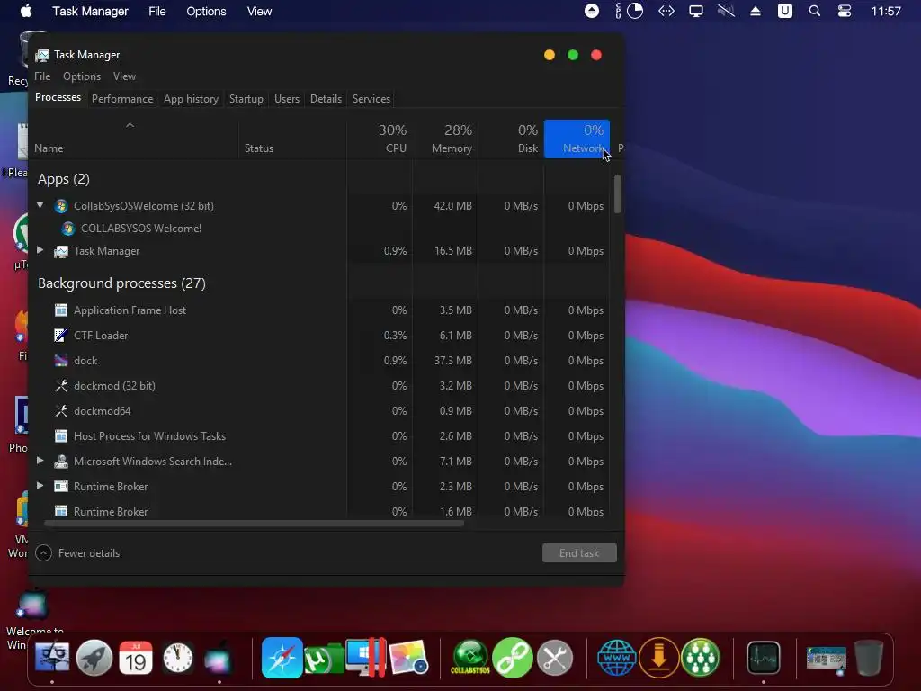This screenshot has width=921, height=691.
Task: Click the round eject icon in menu bar
Action: coord(592,11)
